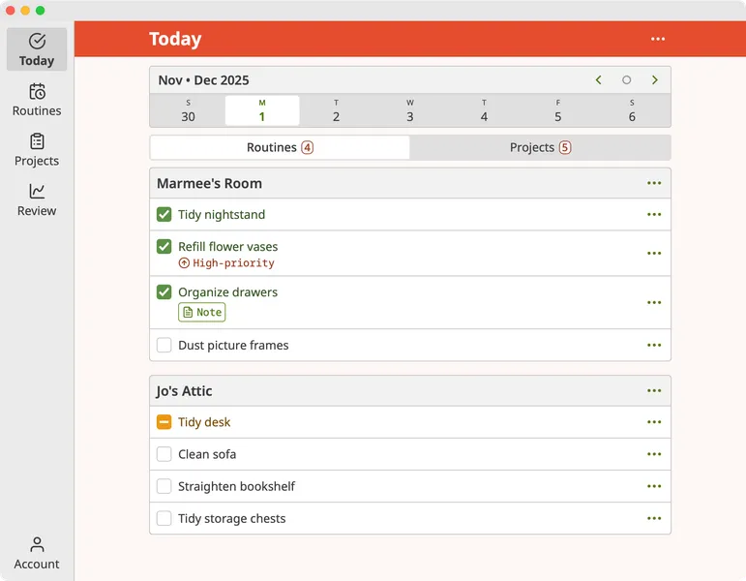Select Friday 5 in the calendar
The height and width of the screenshot is (581, 746).
[558, 111]
